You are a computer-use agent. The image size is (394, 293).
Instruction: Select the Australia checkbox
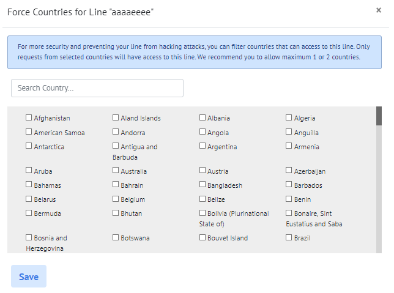116,171
